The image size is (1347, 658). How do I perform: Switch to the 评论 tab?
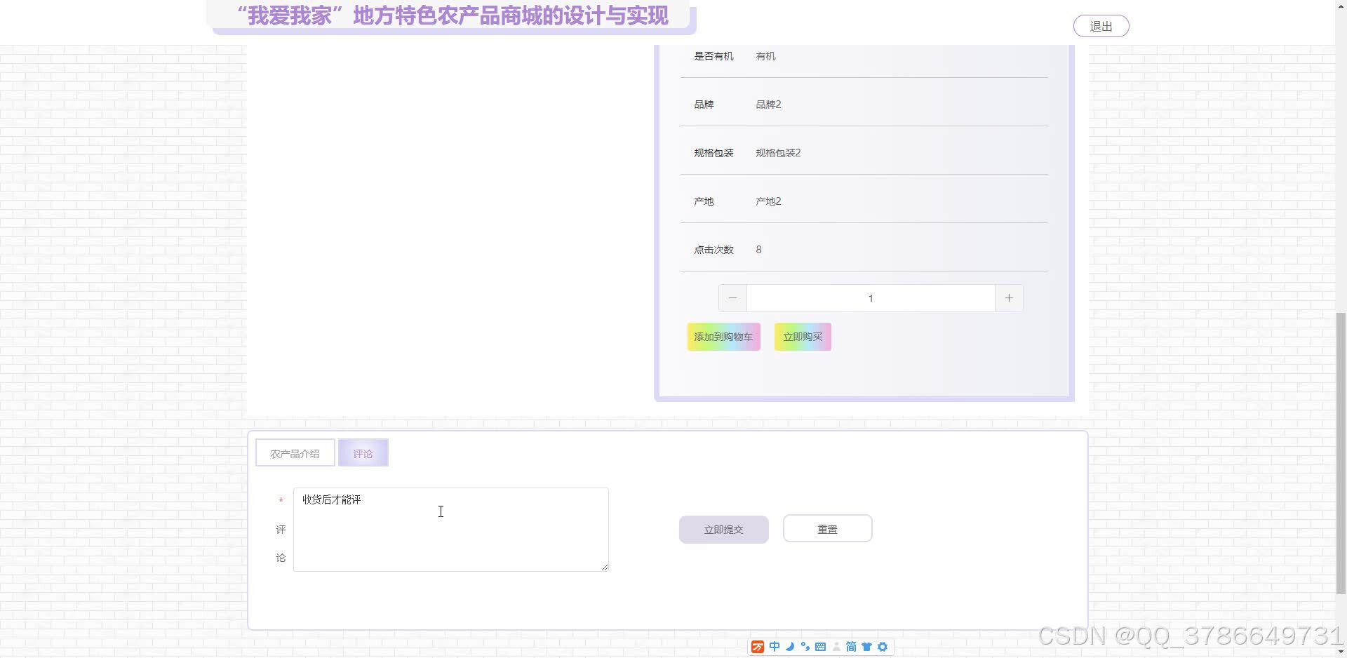point(363,452)
